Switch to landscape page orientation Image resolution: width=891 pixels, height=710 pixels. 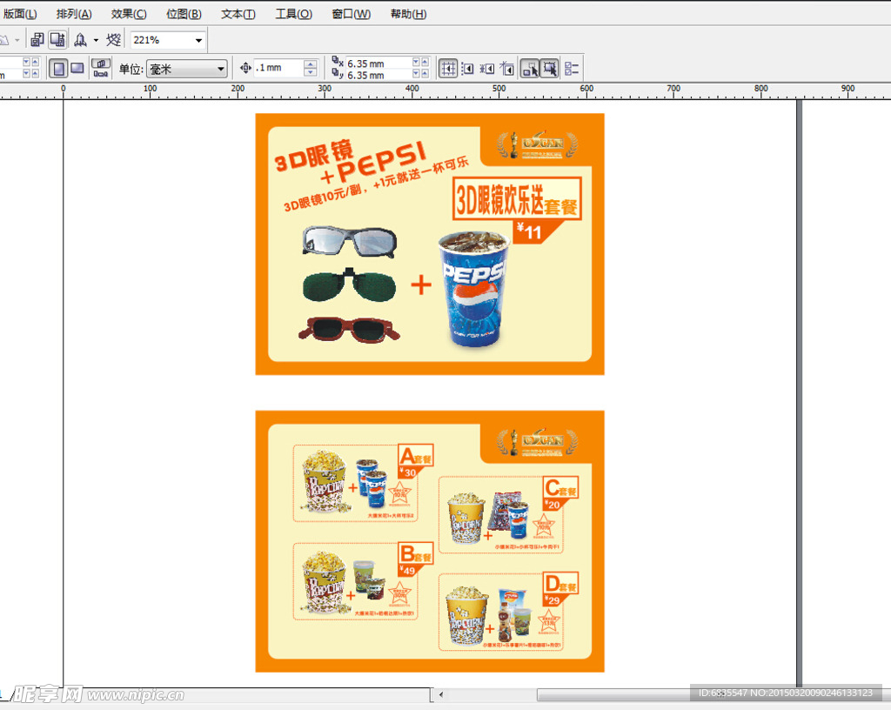pyautogui.click(x=77, y=68)
